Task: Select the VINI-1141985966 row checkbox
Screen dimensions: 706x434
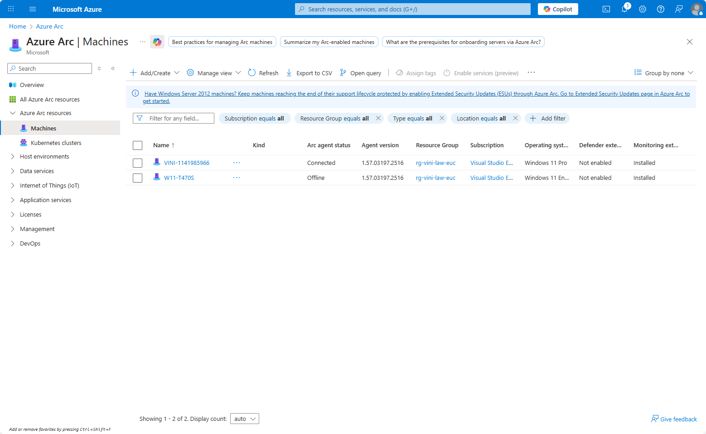Action: coord(138,163)
